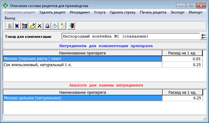Click analogs Расход на 1 ед. header

183,93
